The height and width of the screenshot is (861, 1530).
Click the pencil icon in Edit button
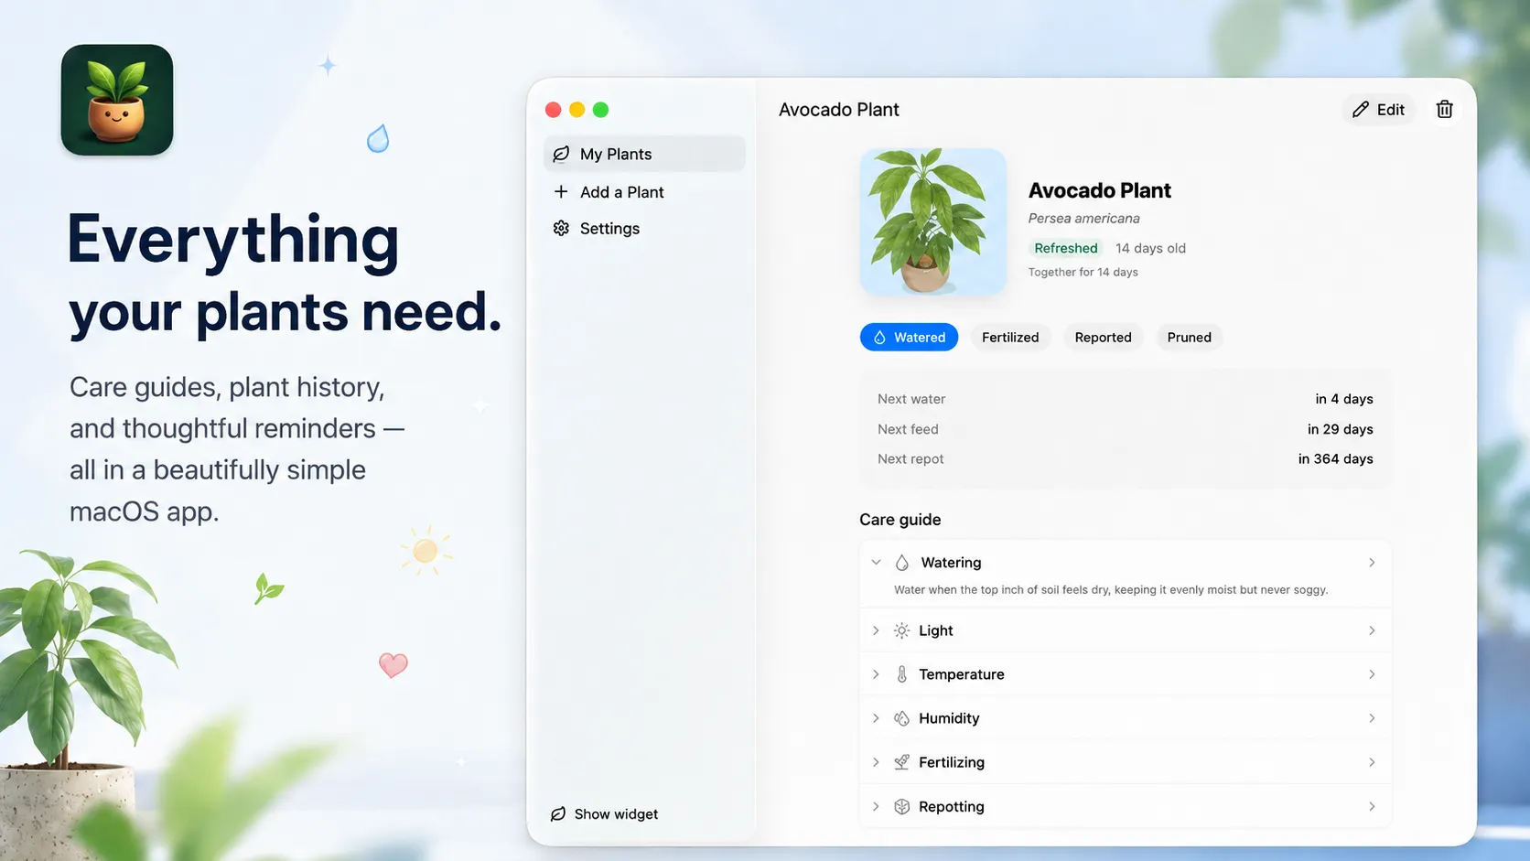(x=1361, y=110)
